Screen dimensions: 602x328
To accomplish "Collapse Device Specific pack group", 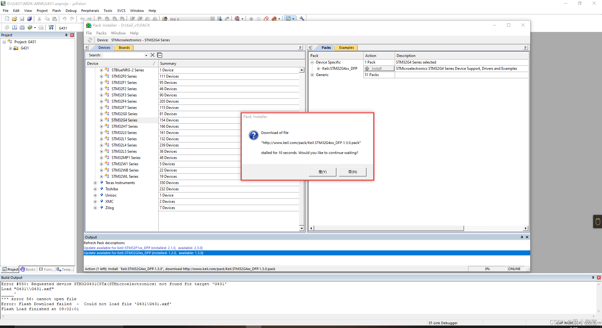I will [312, 62].
